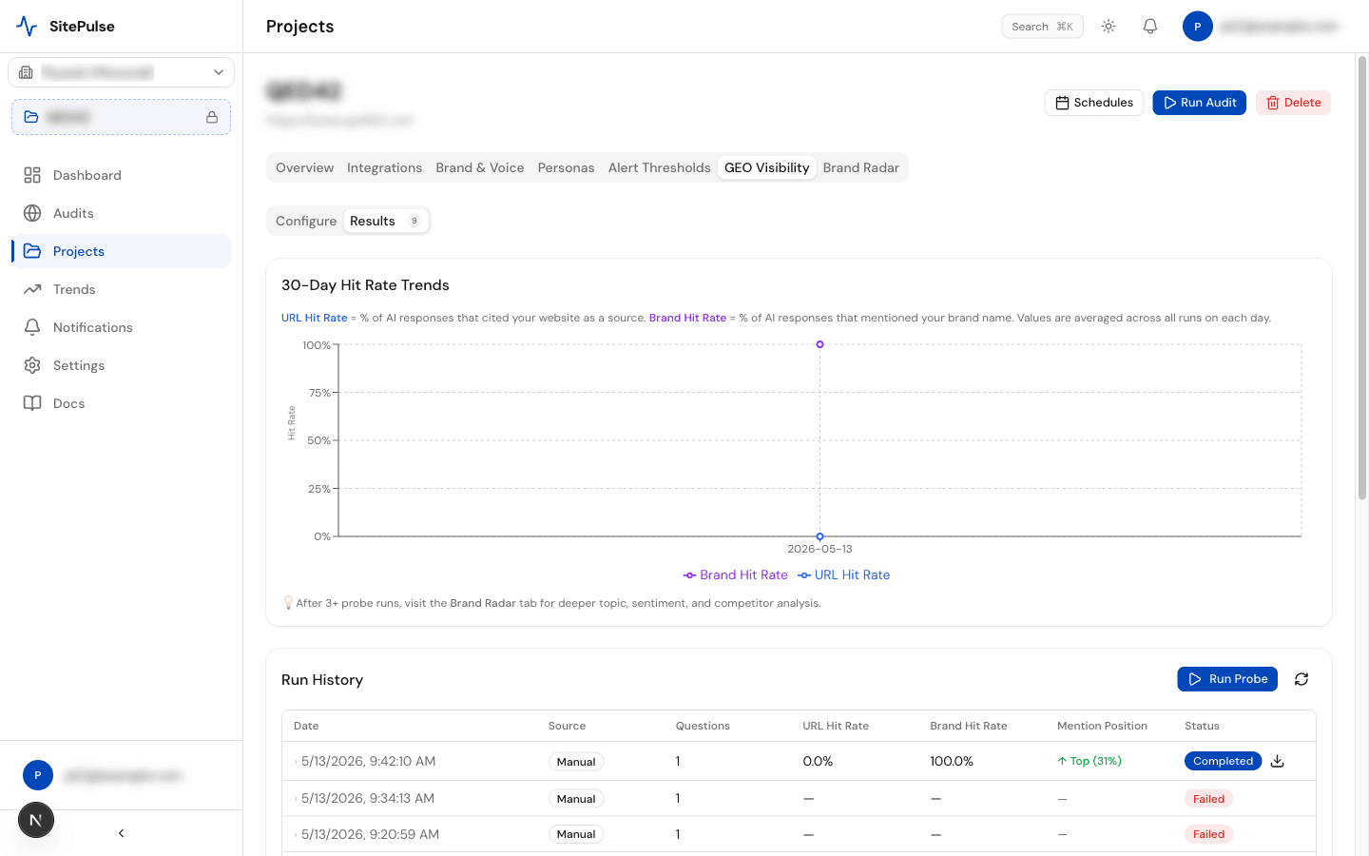Image resolution: width=1369 pixels, height=856 pixels.
Task: Click the lock icon on project selector
Action: (212, 117)
